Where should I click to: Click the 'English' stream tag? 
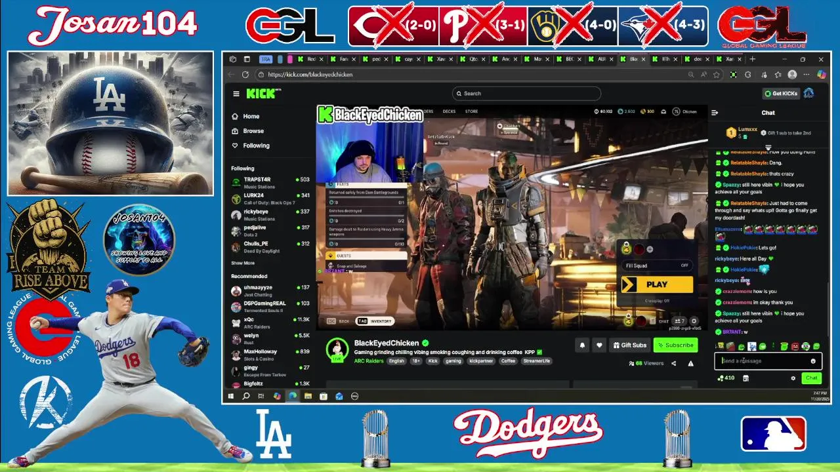click(396, 361)
